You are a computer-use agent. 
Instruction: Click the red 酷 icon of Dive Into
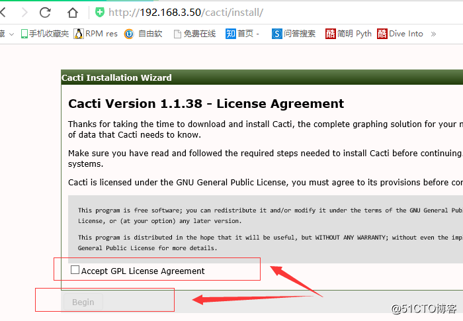point(382,34)
